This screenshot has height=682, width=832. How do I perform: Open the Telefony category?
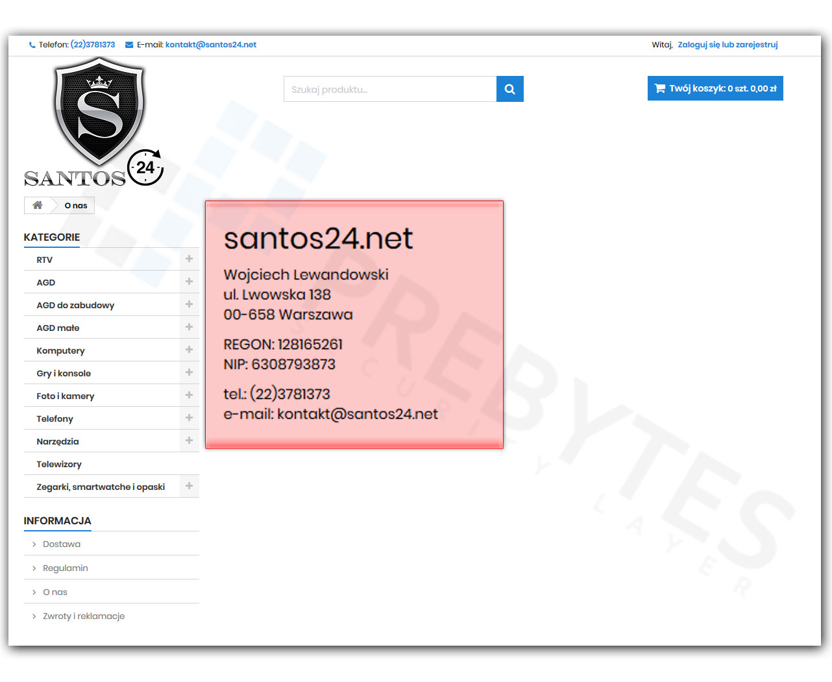pyautogui.click(x=55, y=419)
